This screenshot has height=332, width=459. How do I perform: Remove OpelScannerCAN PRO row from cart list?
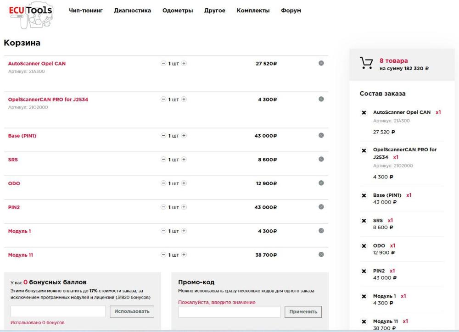(321, 99)
